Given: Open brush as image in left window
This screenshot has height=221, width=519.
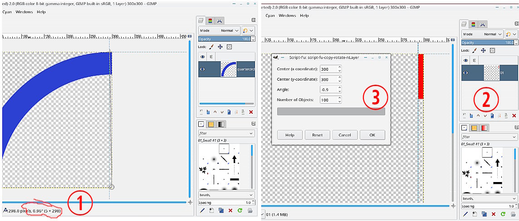Looking at the screenshot, I should (250, 210).
